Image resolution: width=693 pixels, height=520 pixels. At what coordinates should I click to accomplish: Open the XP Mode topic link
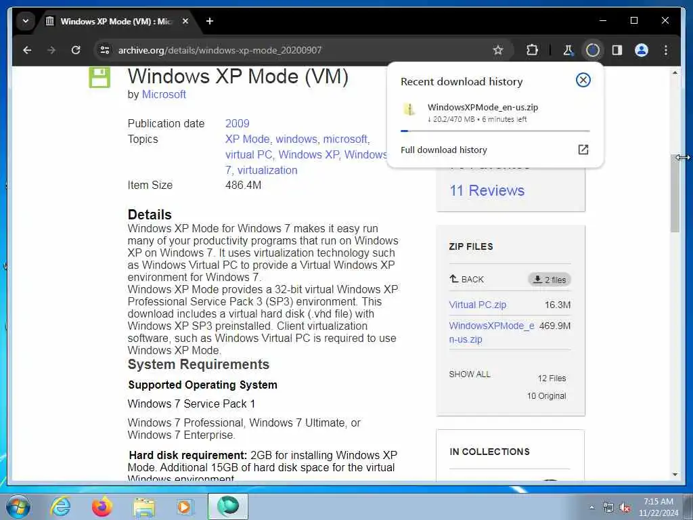(x=247, y=139)
